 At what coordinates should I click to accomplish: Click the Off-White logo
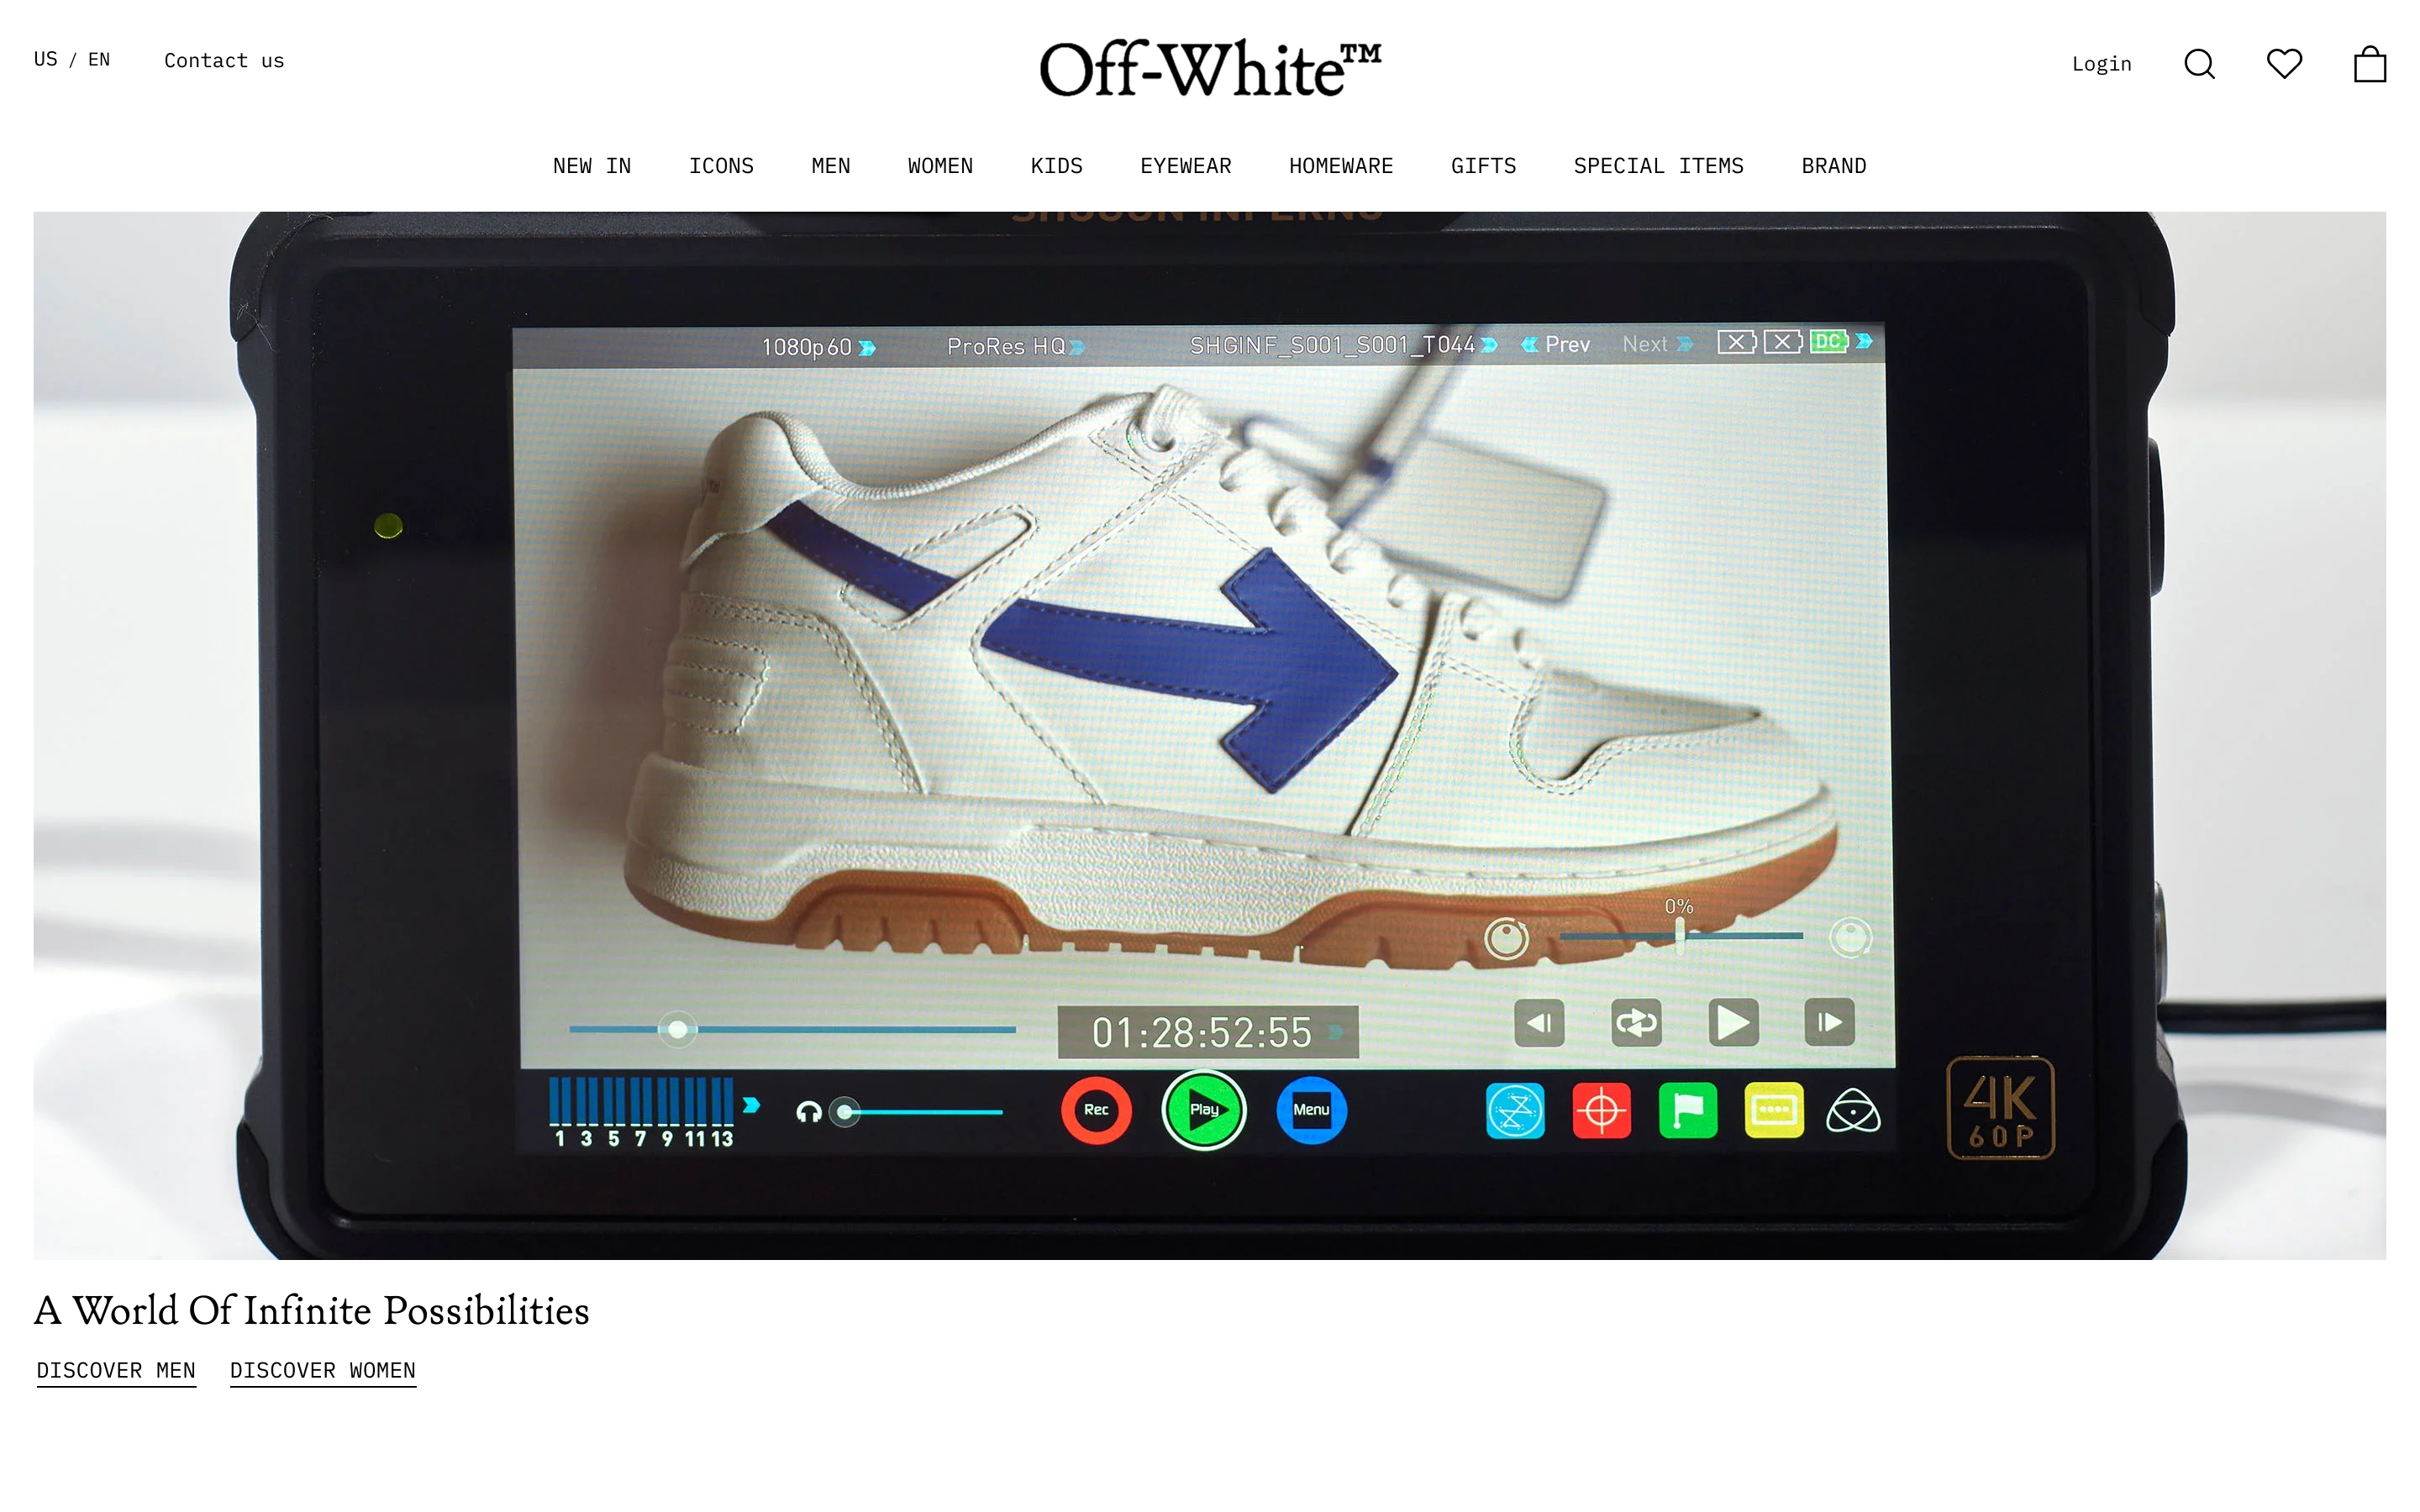click(x=1209, y=68)
